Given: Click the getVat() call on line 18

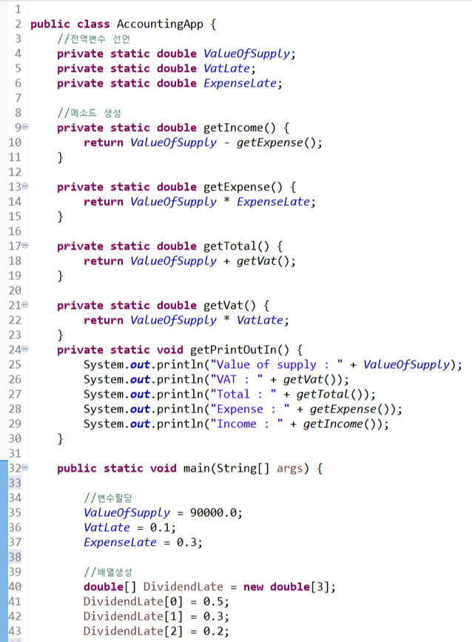Looking at the screenshot, I should 263,261.
